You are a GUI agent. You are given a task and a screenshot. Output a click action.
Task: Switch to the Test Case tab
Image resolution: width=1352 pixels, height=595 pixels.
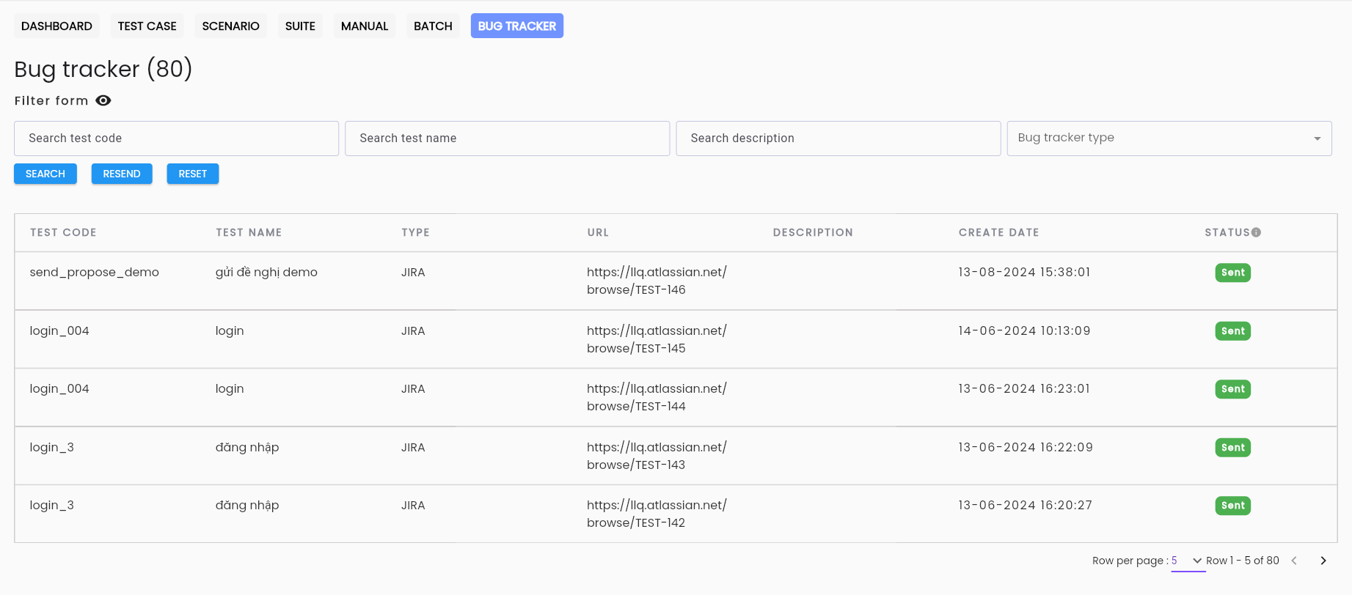pos(147,26)
